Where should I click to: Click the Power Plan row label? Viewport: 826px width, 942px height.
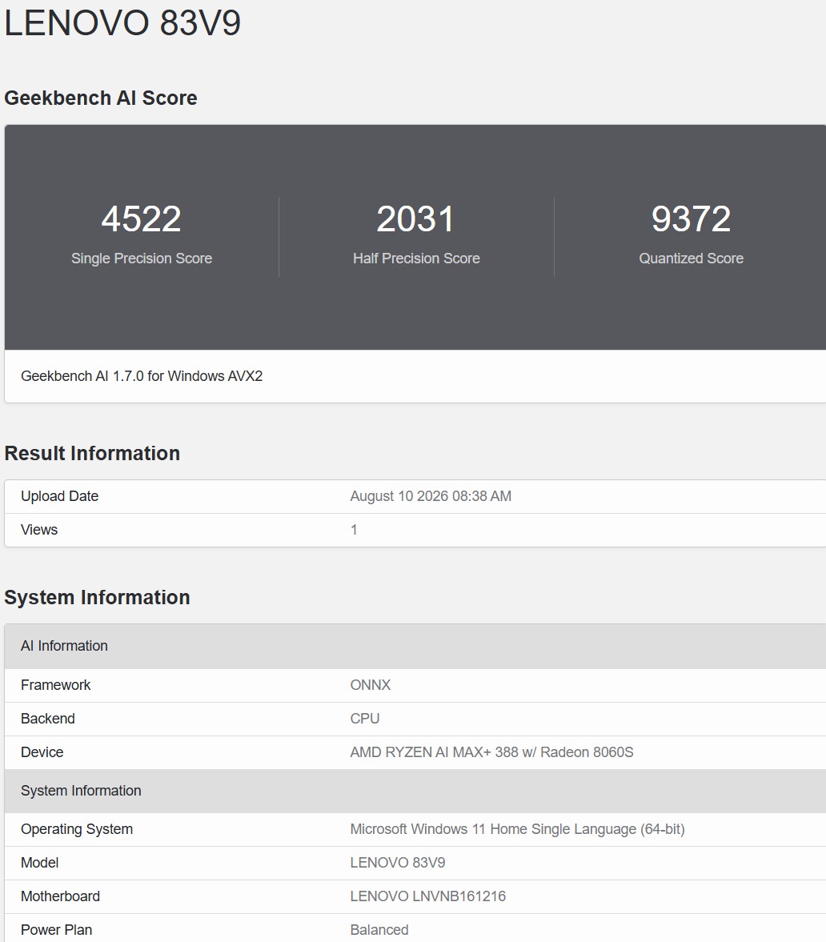point(57,930)
